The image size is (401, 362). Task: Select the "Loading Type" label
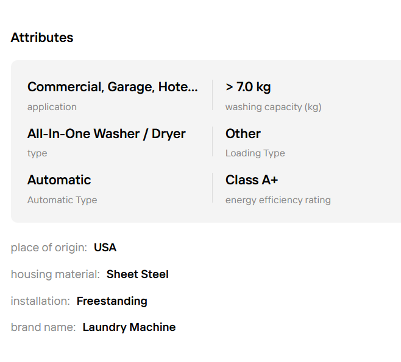(255, 153)
